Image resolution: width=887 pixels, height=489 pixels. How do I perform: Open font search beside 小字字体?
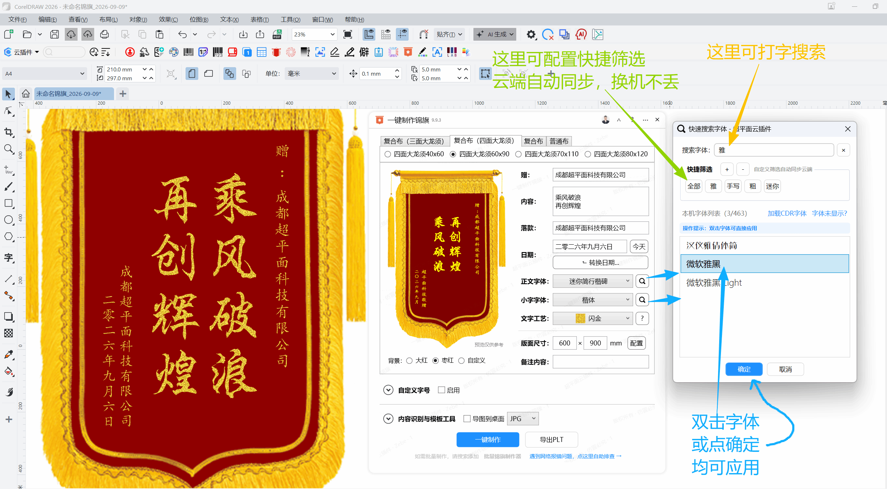pos(642,300)
